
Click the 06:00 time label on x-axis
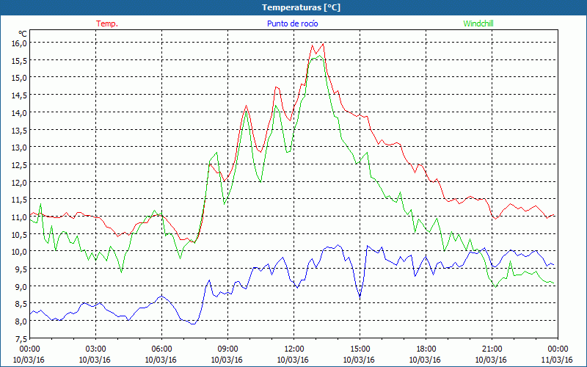click(162, 349)
